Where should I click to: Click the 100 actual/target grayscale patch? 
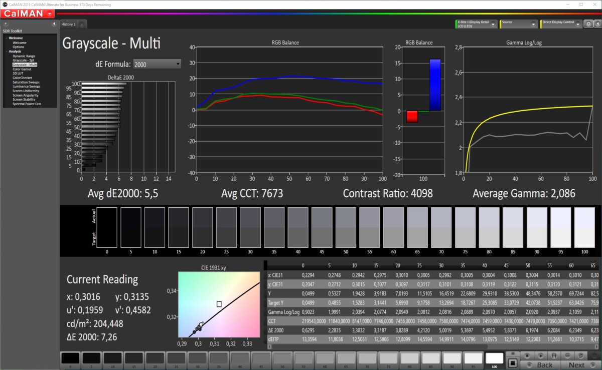point(584,227)
